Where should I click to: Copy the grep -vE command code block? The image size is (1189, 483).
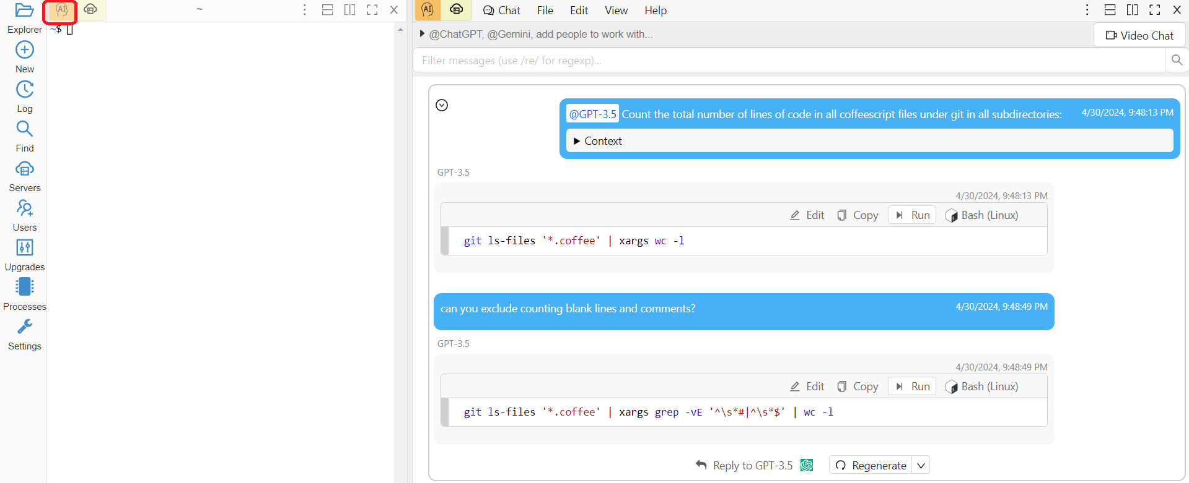[x=858, y=387]
